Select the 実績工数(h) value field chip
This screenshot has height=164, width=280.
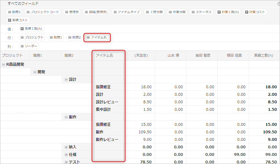click(32, 29)
